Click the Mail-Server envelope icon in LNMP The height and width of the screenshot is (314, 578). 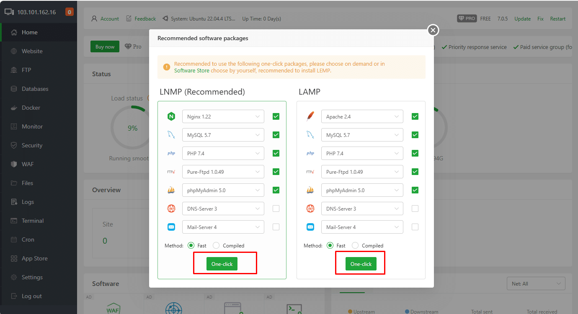[x=171, y=227]
